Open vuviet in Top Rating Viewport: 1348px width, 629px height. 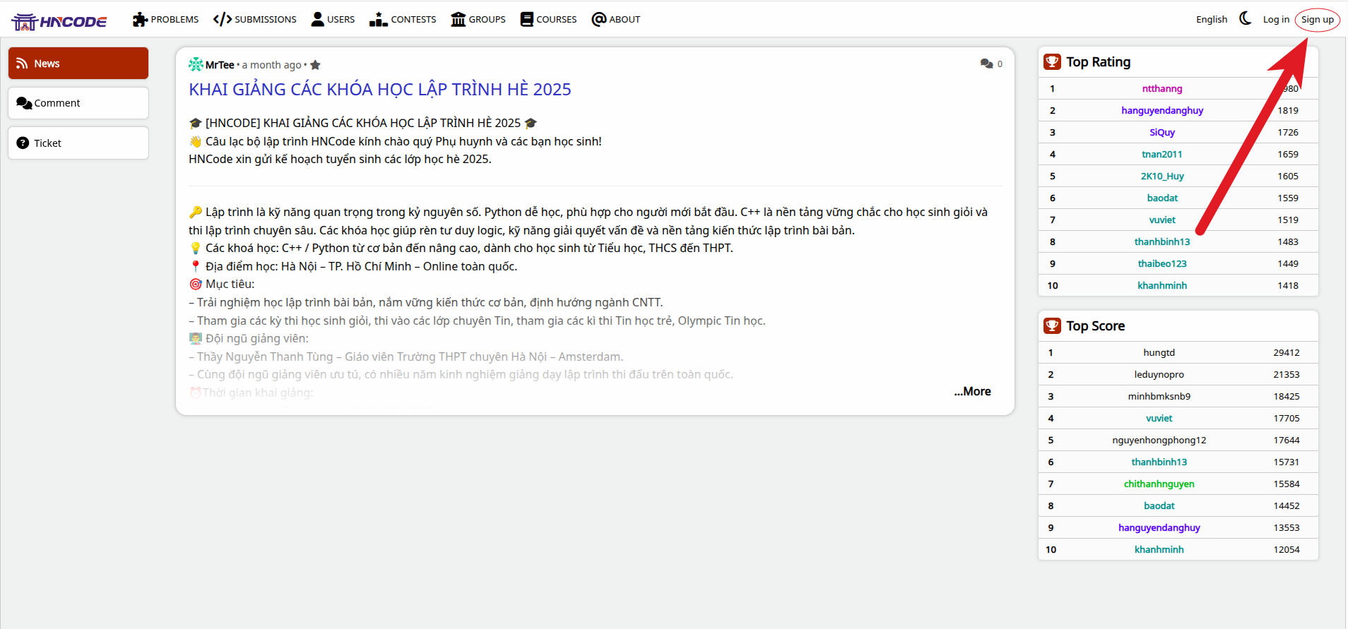[1162, 220]
